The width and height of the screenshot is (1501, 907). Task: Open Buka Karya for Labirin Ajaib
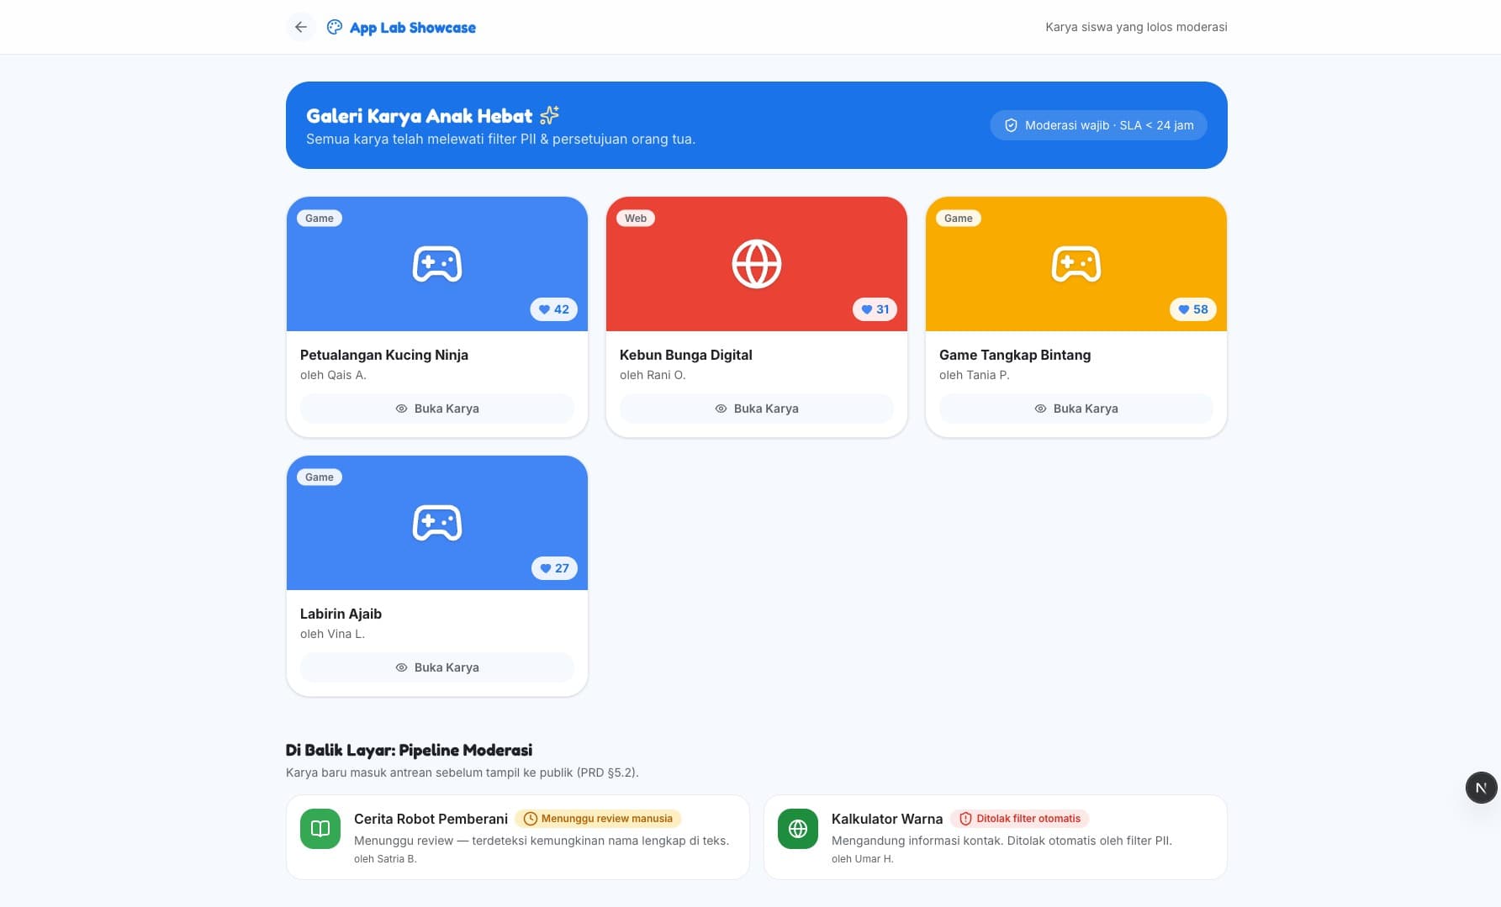tap(437, 667)
